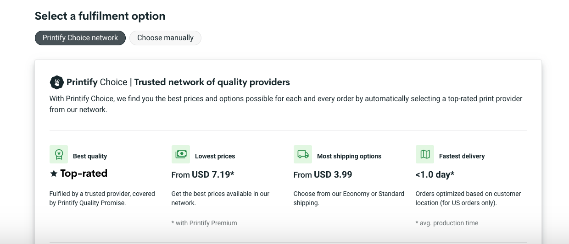Click the Fastest delivery map icon
Viewport: 569px width, 244px height.
(425, 154)
